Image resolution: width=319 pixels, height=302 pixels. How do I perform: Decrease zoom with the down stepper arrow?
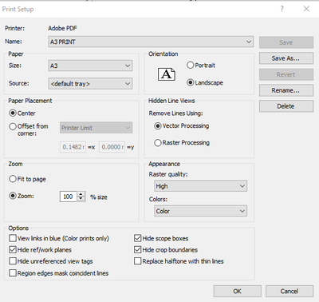coord(81,199)
